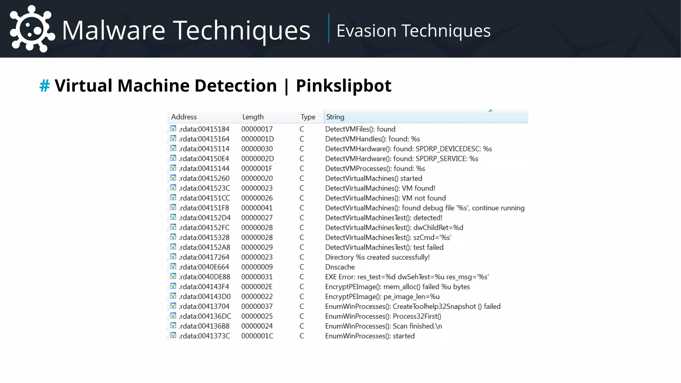Viewport: 681px width, 383px height.
Task: Select string icon for .rdata:00415114 row
Action: tap(173, 148)
